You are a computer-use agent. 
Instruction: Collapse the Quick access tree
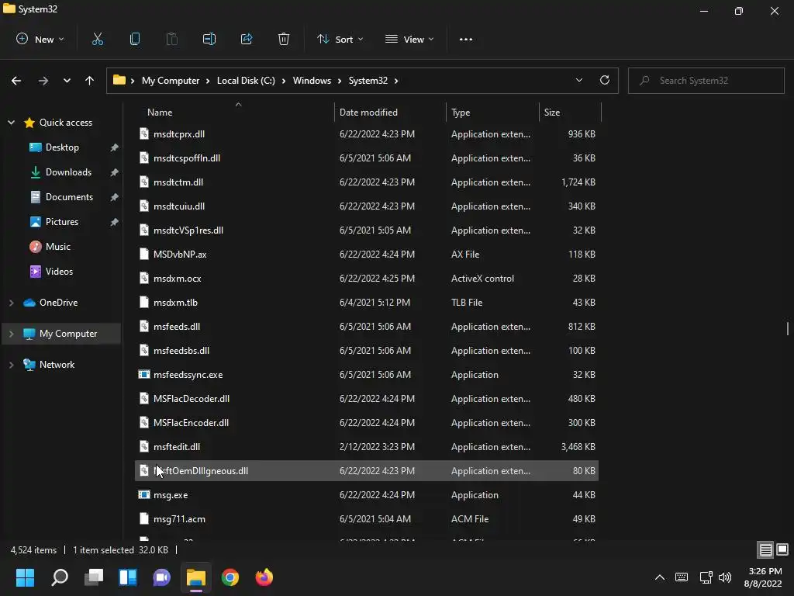tap(11, 123)
